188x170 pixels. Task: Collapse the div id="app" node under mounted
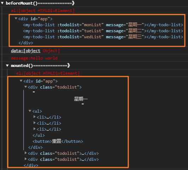tap(21, 81)
